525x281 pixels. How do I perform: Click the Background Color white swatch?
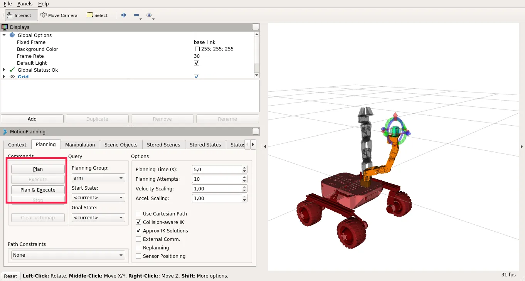(197, 49)
